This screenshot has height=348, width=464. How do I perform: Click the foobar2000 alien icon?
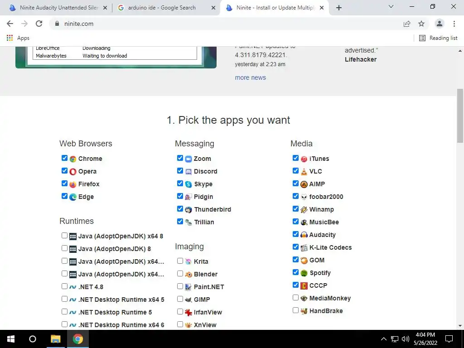click(304, 197)
